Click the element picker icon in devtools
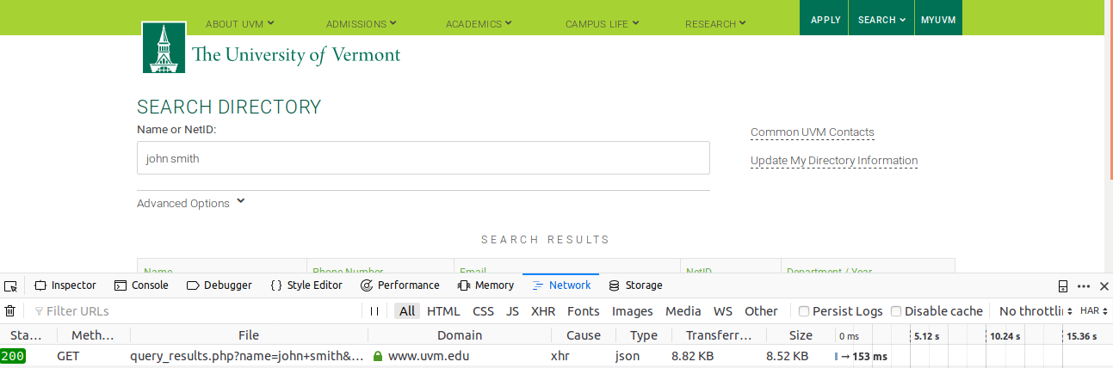The image size is (1113, 368). tap(10, 285)
